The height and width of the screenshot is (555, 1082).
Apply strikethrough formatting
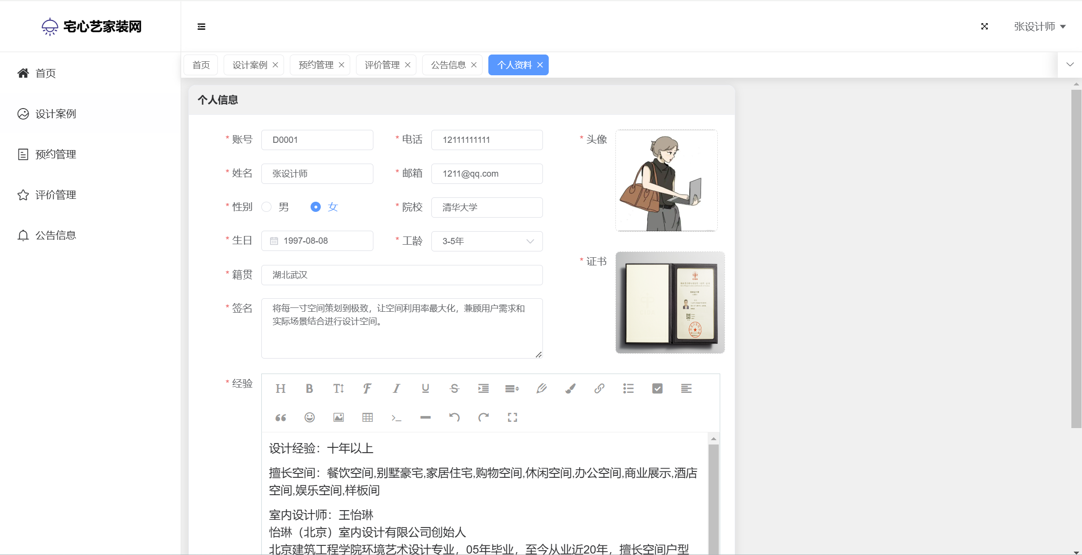pyautogui.click(x=454, y=388)
